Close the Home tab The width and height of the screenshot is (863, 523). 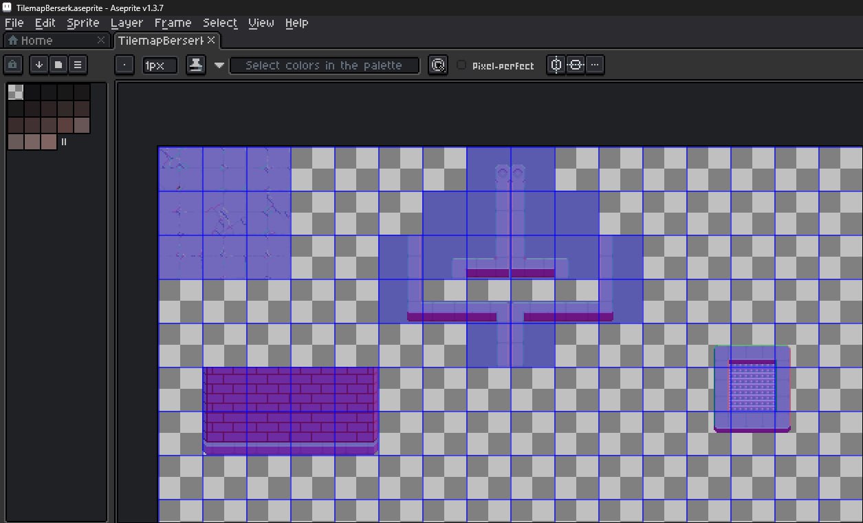click(101, 41)
